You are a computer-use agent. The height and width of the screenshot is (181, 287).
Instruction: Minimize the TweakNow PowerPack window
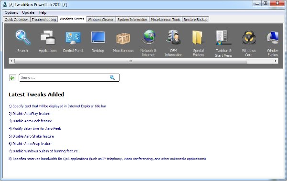(257, 3)
